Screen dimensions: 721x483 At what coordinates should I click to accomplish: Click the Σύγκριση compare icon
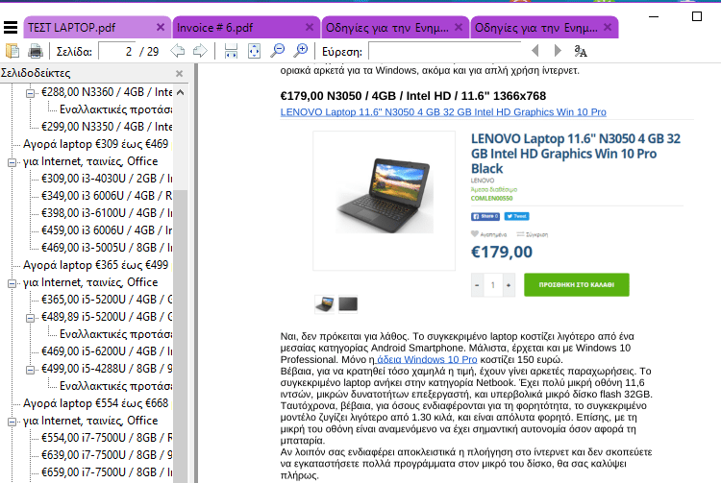(x=520, y=234)
